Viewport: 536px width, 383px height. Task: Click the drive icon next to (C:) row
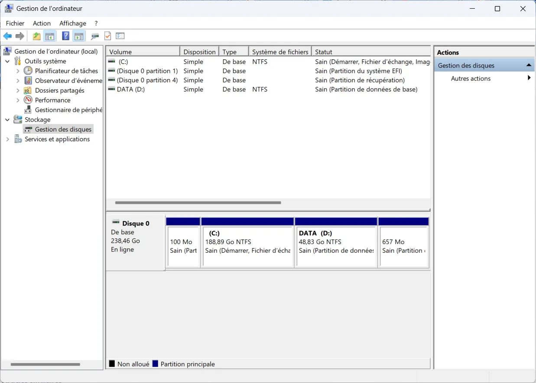click(x=112, y=61)
